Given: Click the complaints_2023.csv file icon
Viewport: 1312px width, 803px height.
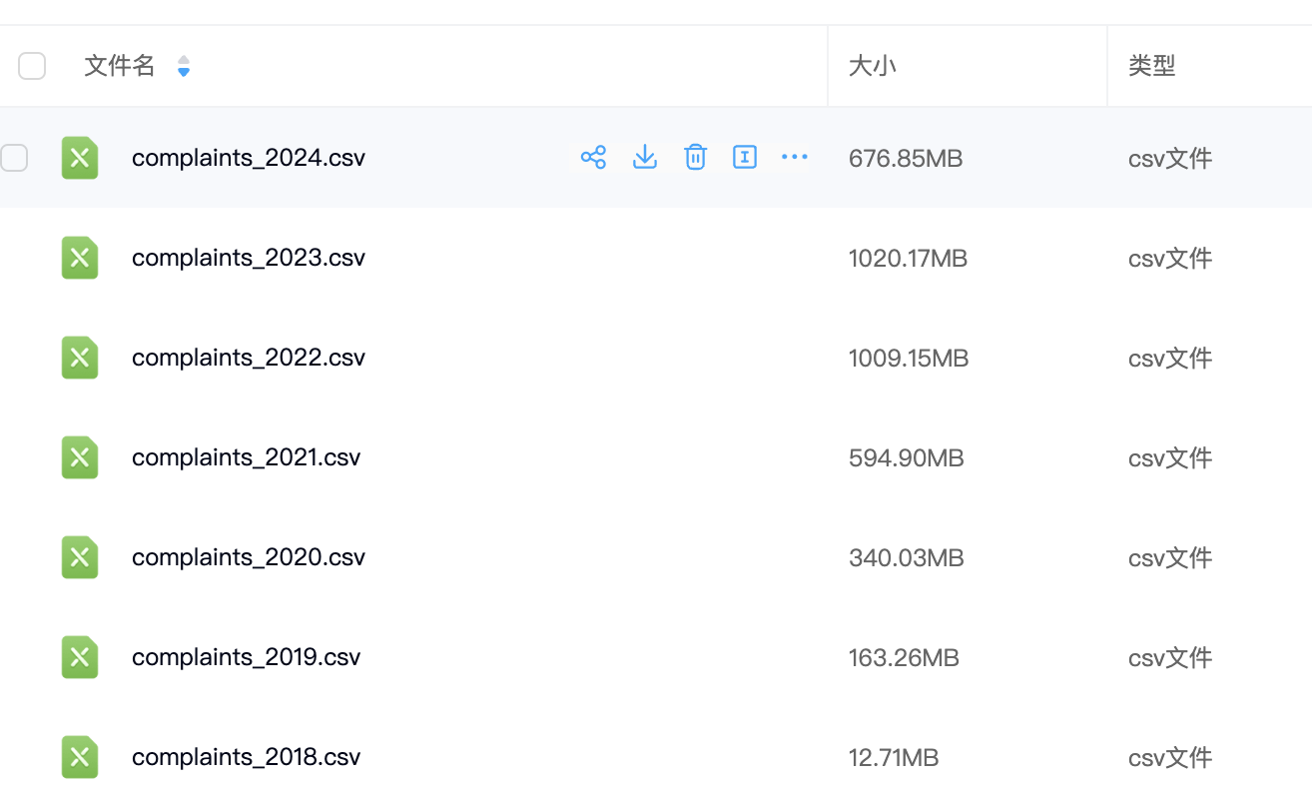Looking at the screenshot, I should pos(80,258).
